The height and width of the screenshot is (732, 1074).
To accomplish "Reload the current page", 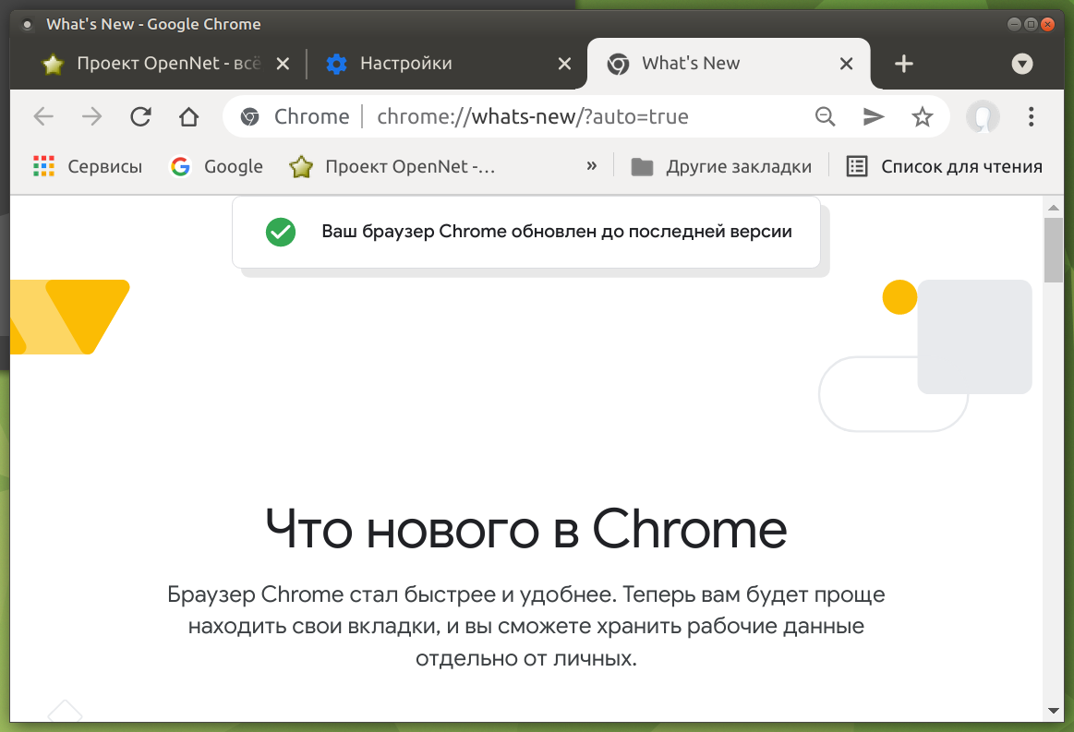I will click(140, 116).
